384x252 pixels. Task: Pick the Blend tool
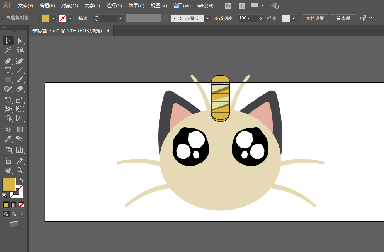coord(20,139)
